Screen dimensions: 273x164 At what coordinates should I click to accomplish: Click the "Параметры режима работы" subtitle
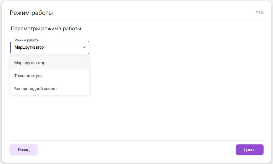tap(46, 29)
